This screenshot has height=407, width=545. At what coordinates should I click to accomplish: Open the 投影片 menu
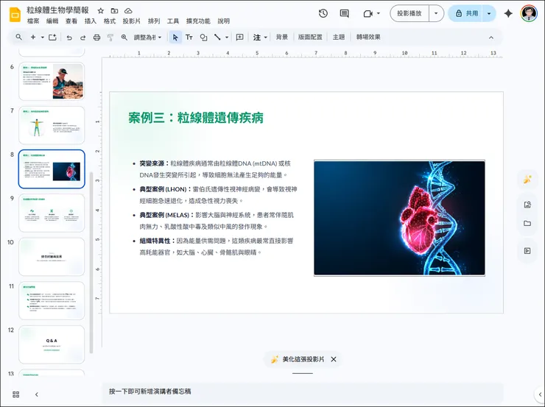131,21
